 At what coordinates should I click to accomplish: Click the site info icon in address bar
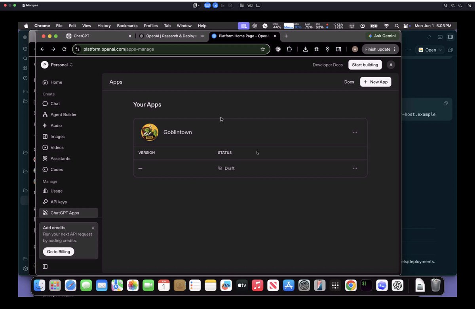click(78, 49)
